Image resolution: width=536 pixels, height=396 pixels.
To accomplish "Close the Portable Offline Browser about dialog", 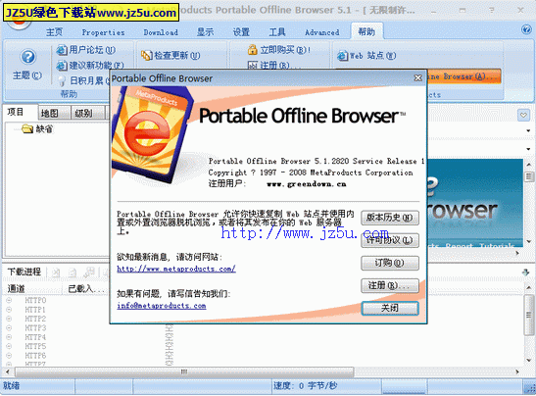I will pos(417,78).
